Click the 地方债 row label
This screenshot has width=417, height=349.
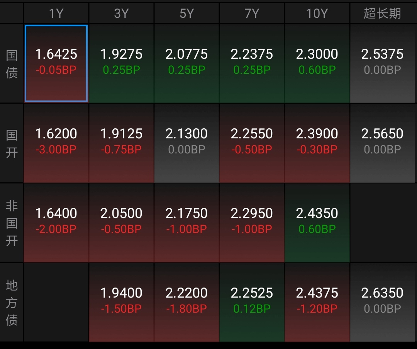[12, 303]
